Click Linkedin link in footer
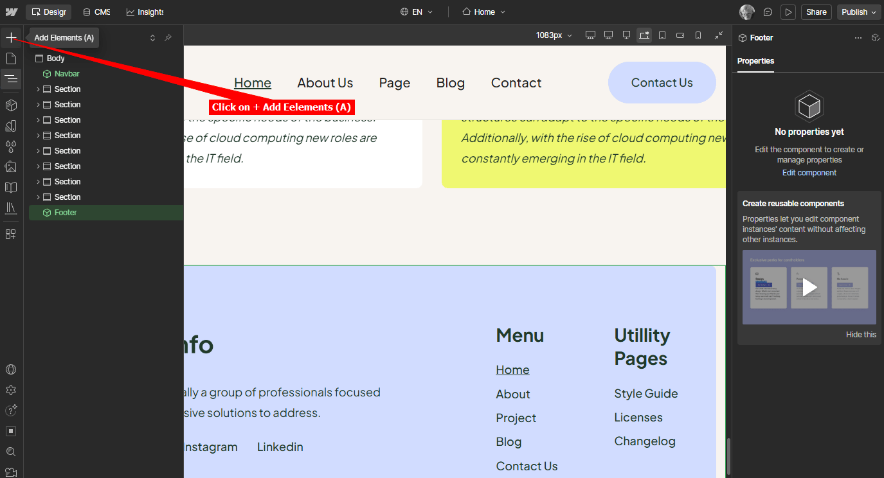Screen dimensions: 884x478 coord(280,447)
